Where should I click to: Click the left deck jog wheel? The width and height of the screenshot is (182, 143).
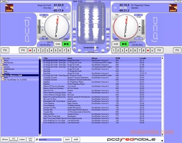[57, 27]
